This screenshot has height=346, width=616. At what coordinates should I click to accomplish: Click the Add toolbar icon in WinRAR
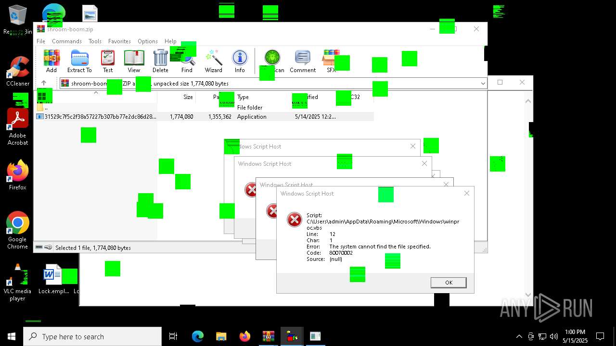[51, 61]
